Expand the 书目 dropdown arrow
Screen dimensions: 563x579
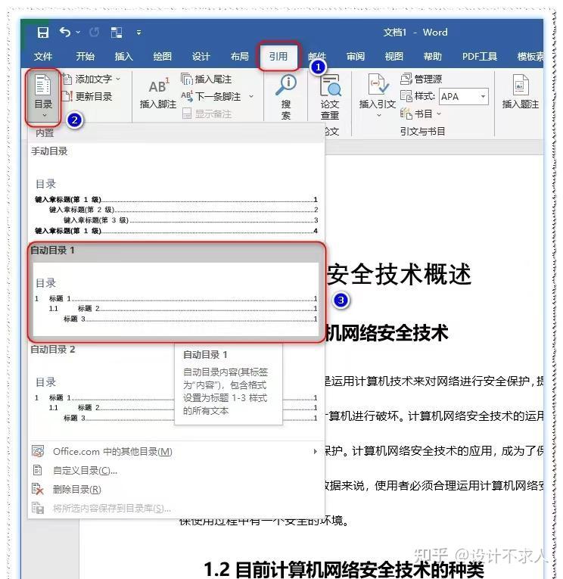(x=439, y=114)
